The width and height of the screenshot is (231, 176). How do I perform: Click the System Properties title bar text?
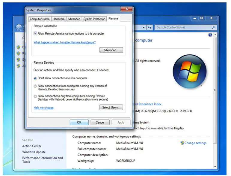39,10
